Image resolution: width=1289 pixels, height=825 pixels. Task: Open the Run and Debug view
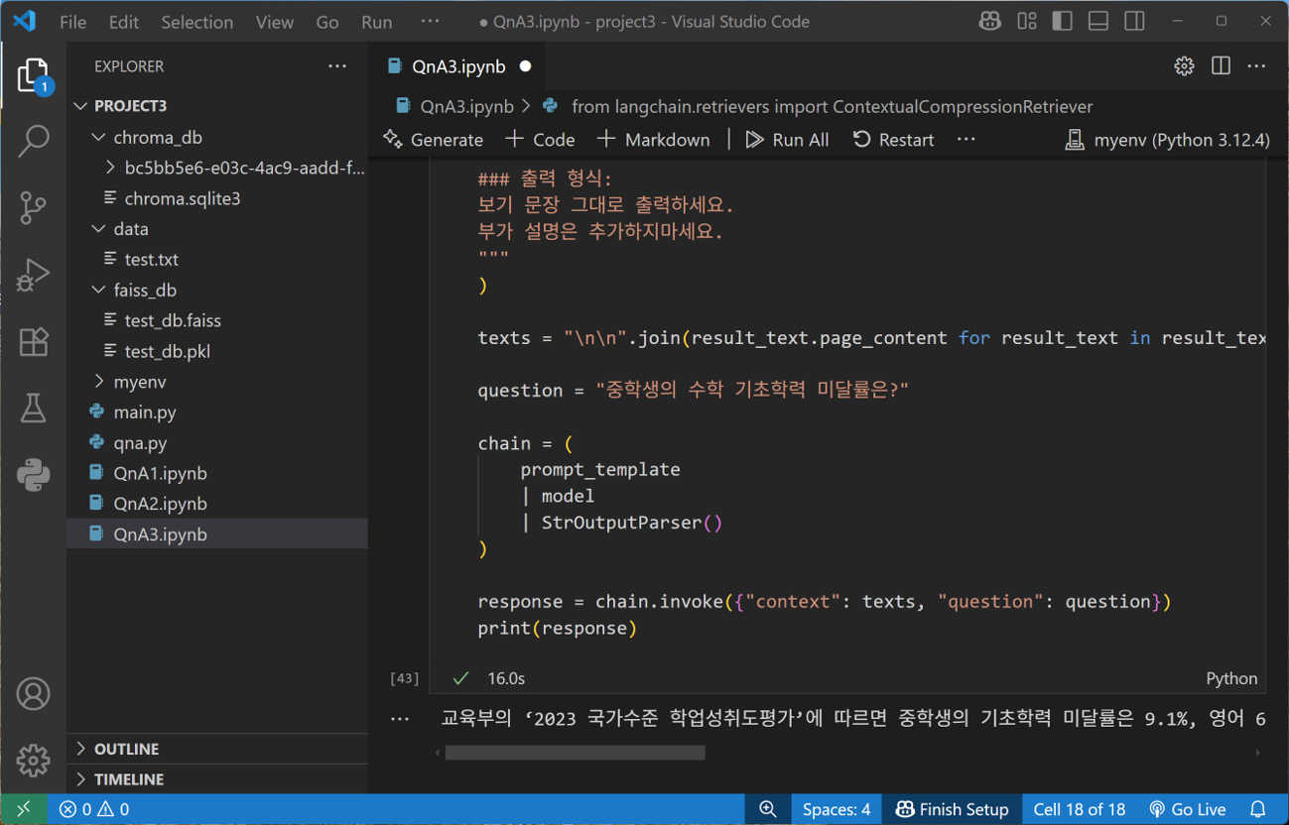coord(33,275)
